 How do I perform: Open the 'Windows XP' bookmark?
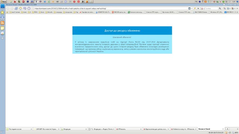point(215,12)
